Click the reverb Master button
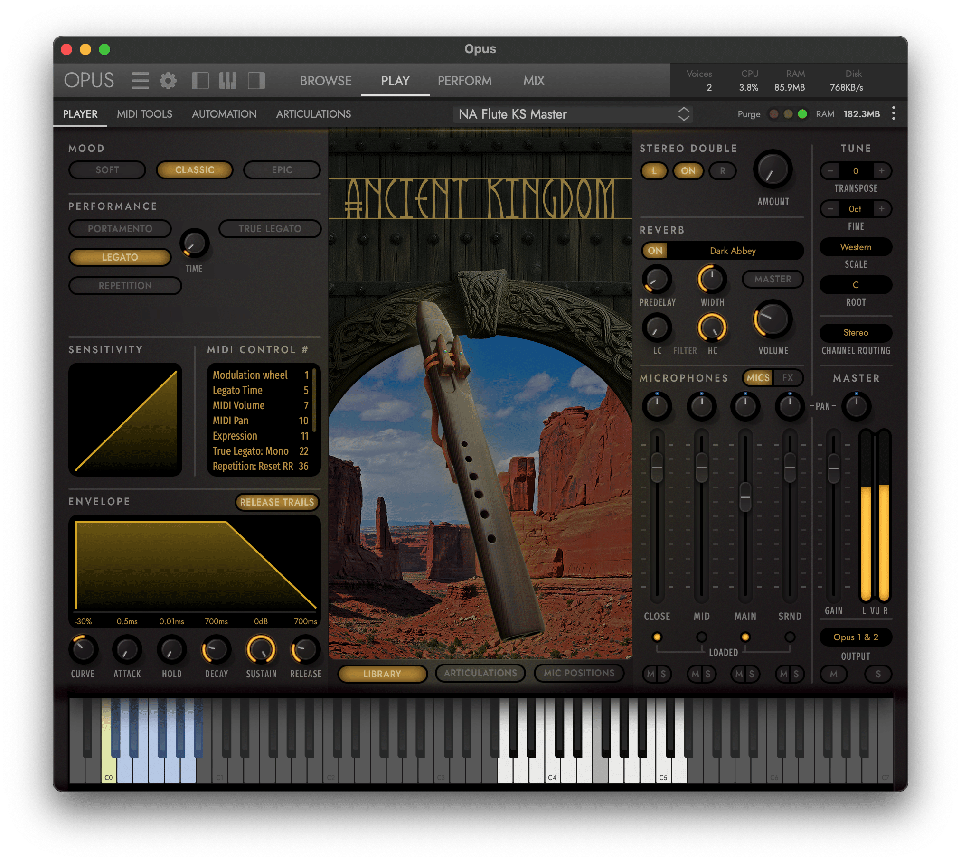Image resolution: width=961 pixels, height=862 pixels. coord(773,279)
